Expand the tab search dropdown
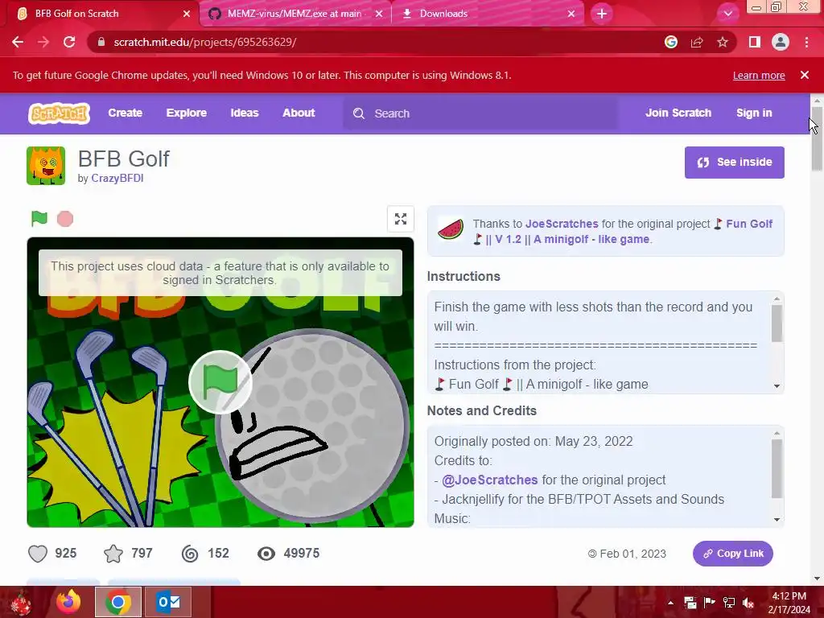Image resolution: width=824 pixels, height=618 pixels. (x=727, y=14)
